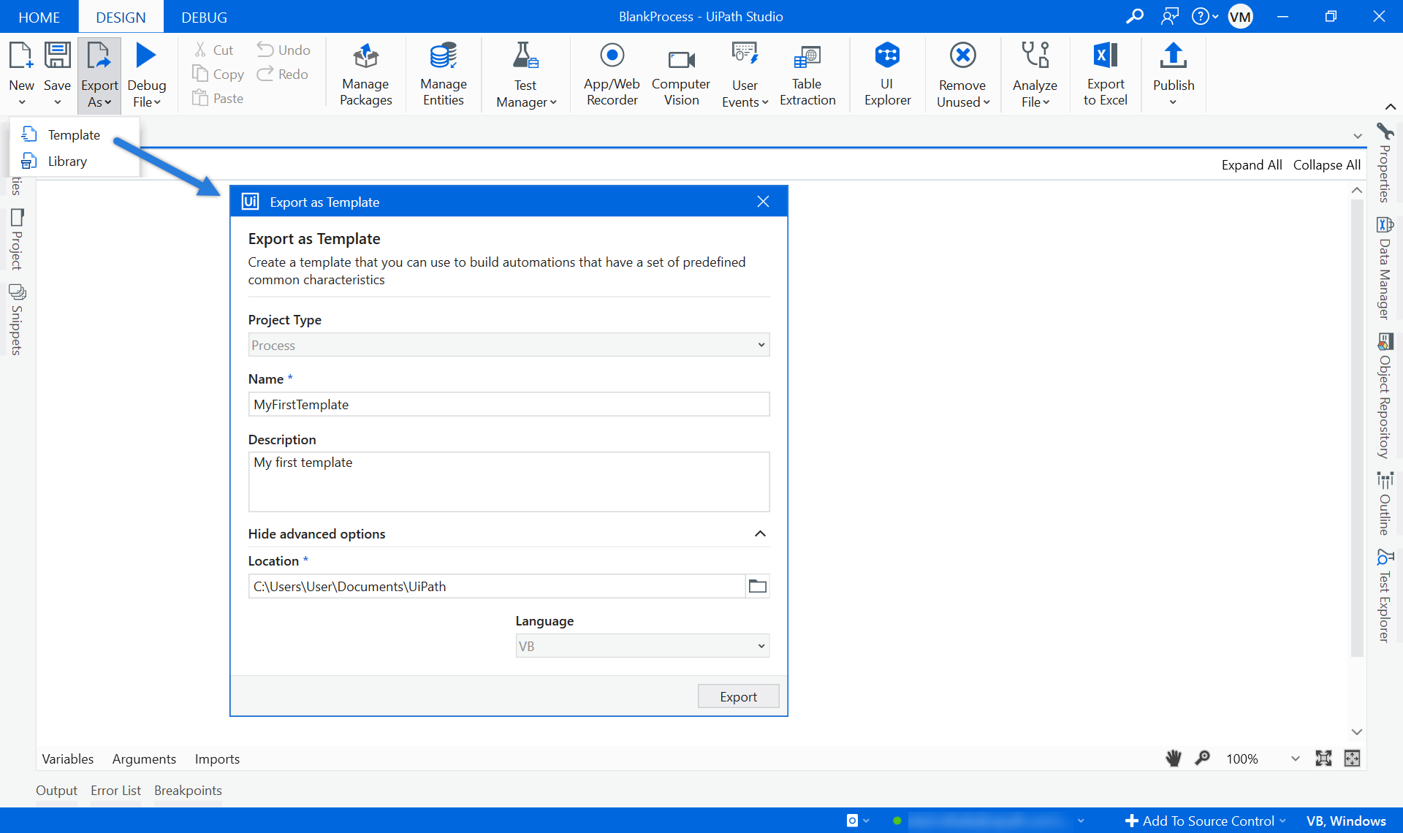Click Collapse All in the designer
The image size is (1403, 833).
(1326, 164)
